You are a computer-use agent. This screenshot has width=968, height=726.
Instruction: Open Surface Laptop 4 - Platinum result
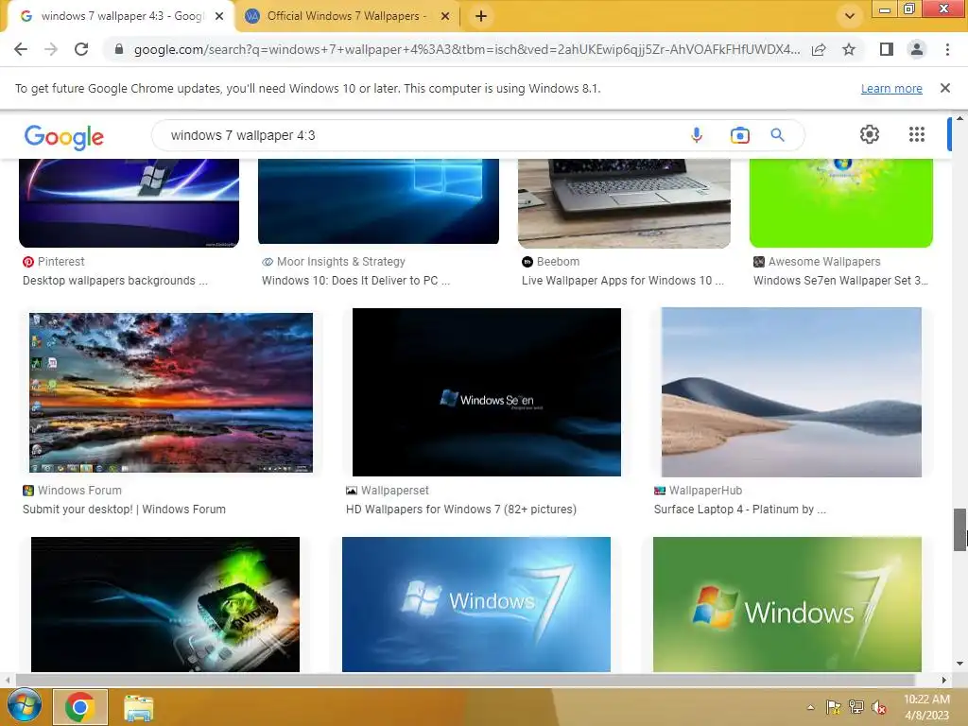pos(739,510)
